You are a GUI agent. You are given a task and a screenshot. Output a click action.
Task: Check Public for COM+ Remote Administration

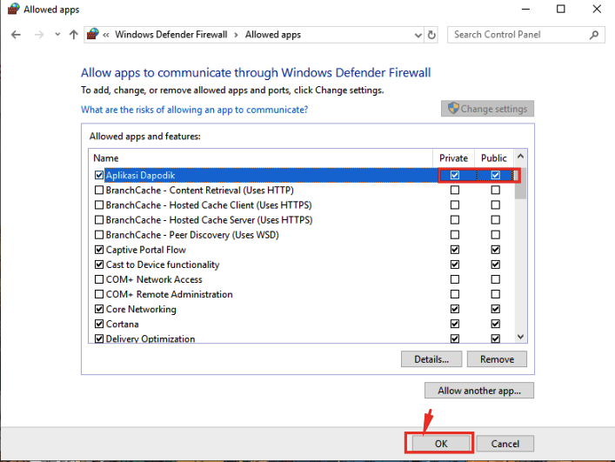coord(495,294)
